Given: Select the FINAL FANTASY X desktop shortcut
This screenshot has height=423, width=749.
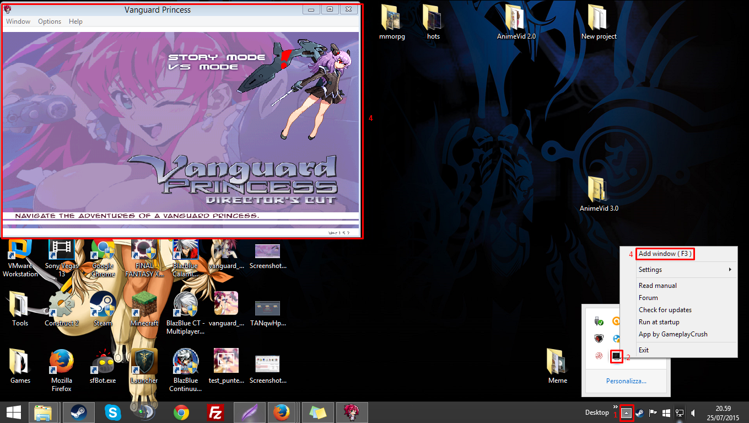Looking at the screenshot, I should [x=144, y=259].
